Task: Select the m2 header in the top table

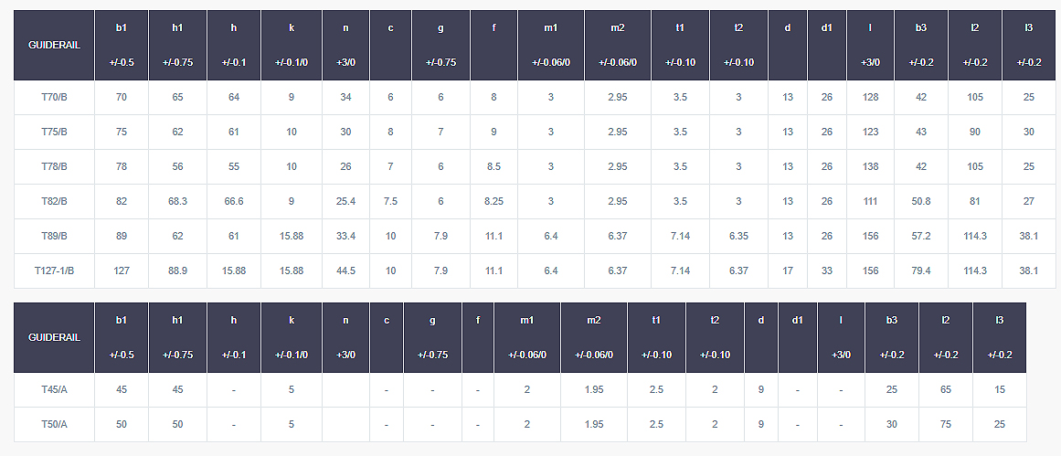Action: (618, 46)
